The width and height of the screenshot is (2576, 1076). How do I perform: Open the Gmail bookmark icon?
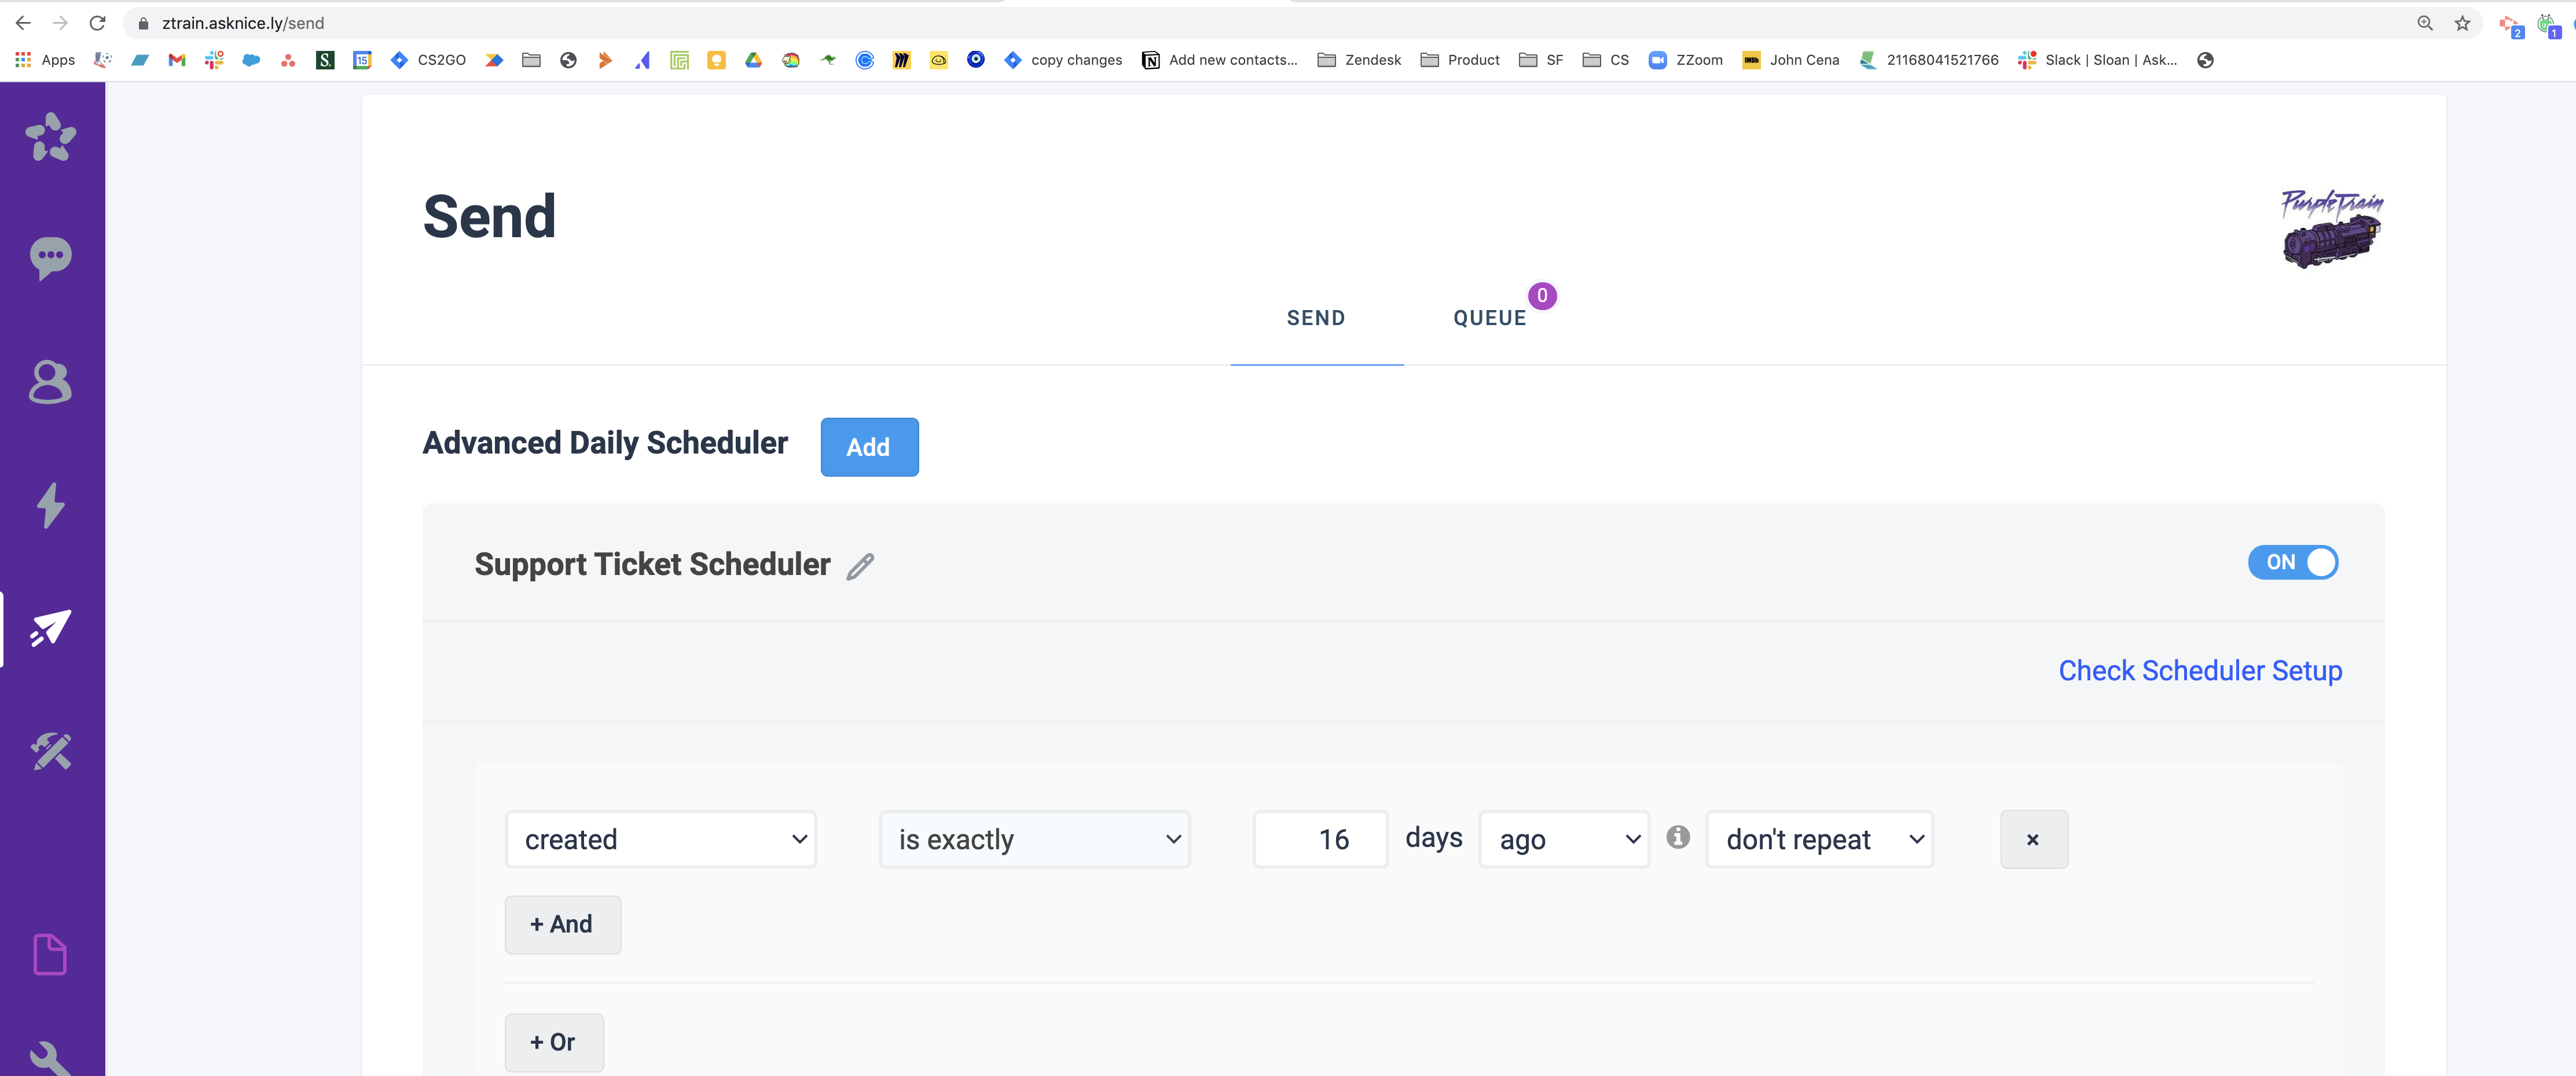[x=177, y=60]
